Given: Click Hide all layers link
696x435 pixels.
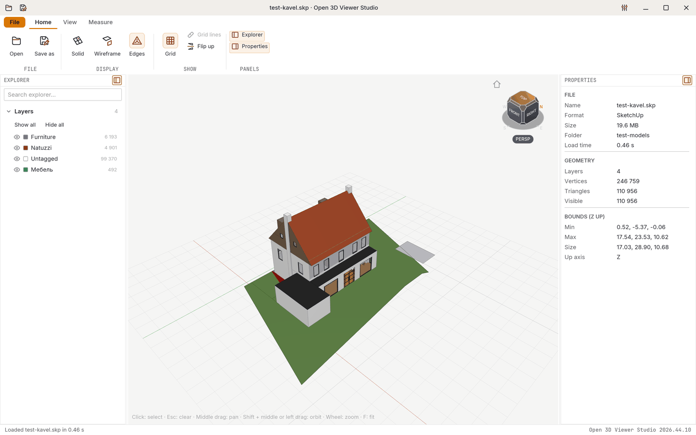Looking at the screenshot, I should click(x=55, y=125).
